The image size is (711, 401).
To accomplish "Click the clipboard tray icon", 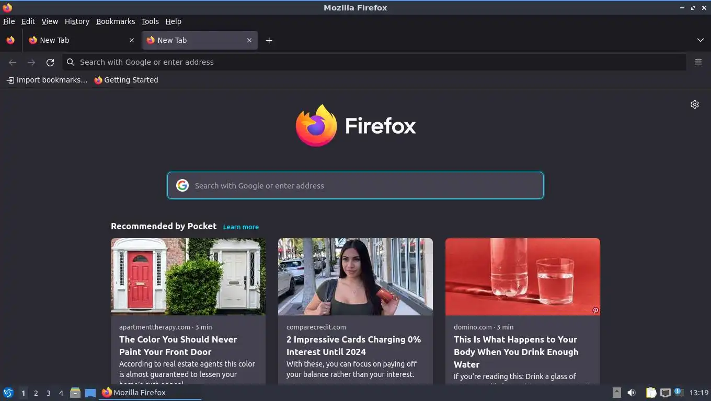I will tap(651, 393).
